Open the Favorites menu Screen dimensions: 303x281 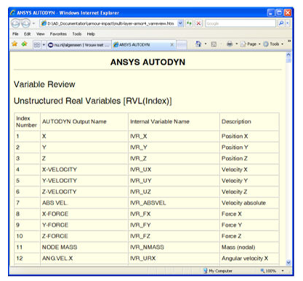tap(58, 34)
